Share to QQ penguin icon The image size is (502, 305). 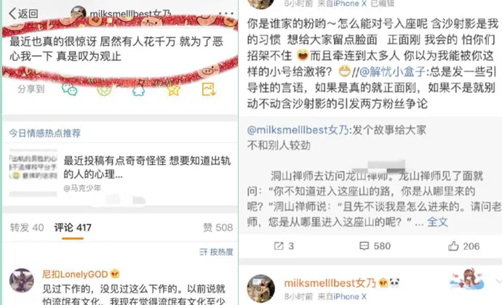(138, 90)
